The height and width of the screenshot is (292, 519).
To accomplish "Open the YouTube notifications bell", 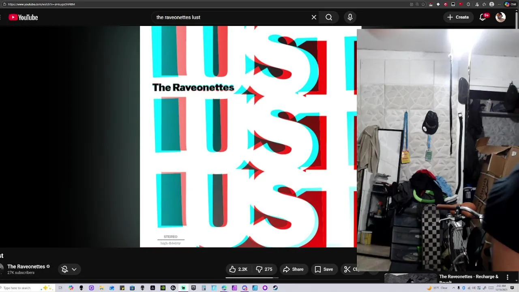I will pos(483,17).
